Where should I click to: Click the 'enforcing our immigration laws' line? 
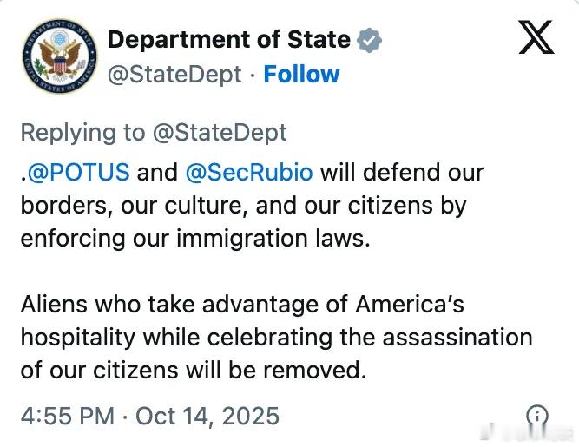point(195,239)
